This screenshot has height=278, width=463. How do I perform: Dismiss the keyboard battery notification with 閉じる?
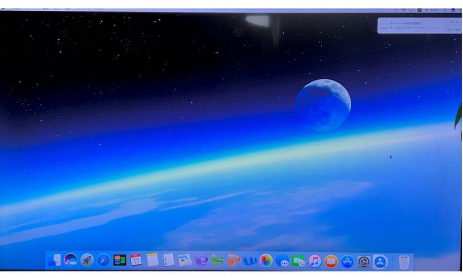click(x=453, y=22)
